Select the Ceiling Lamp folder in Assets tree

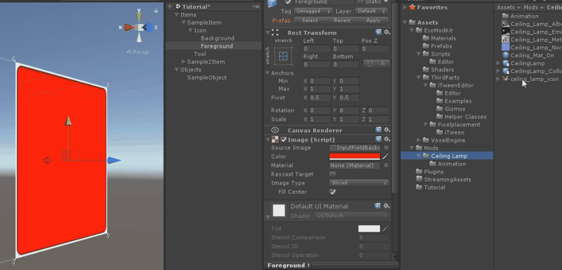[449, 156]
